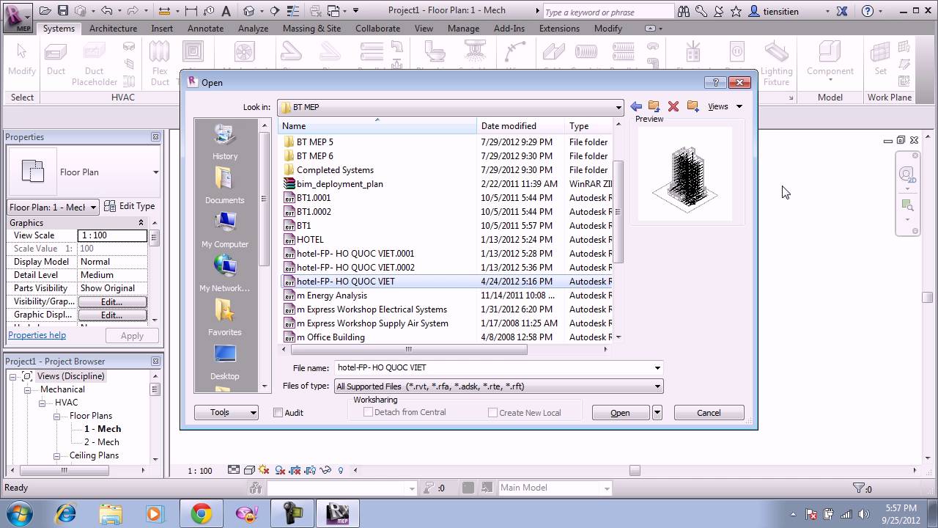938x528 pixels.
Task: Select Desktop in the places sidebar
Action: 225,362
